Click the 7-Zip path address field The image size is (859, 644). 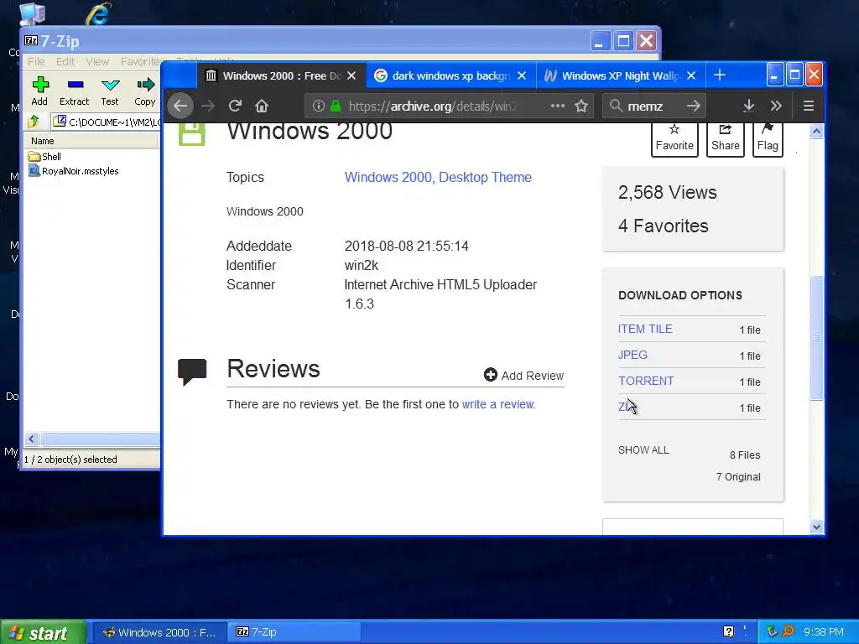[105, 122]
